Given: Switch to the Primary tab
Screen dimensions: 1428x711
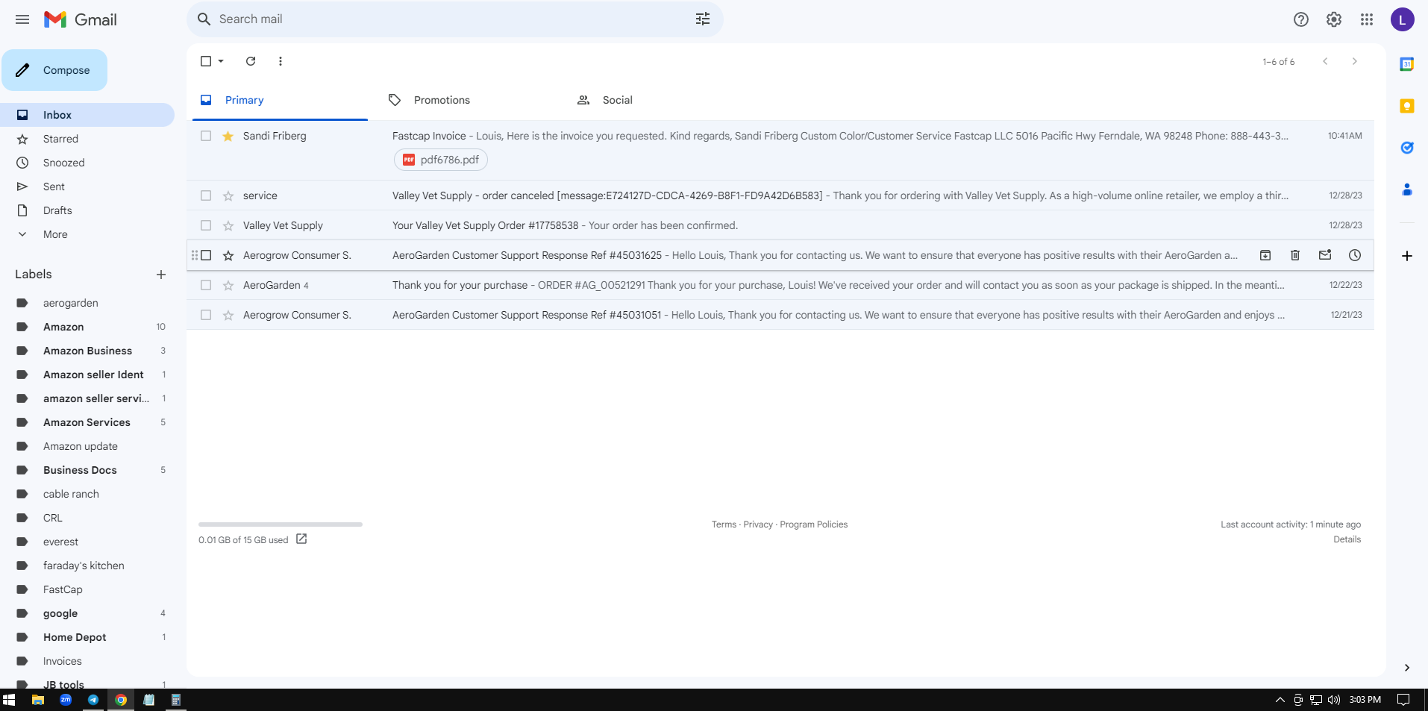Looking at the screenshot, I should tap(281, 100).
